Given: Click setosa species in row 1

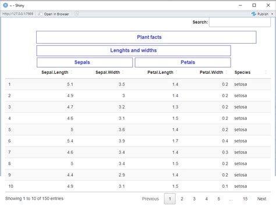Looking at the screenshot, I should pos(240,84).
